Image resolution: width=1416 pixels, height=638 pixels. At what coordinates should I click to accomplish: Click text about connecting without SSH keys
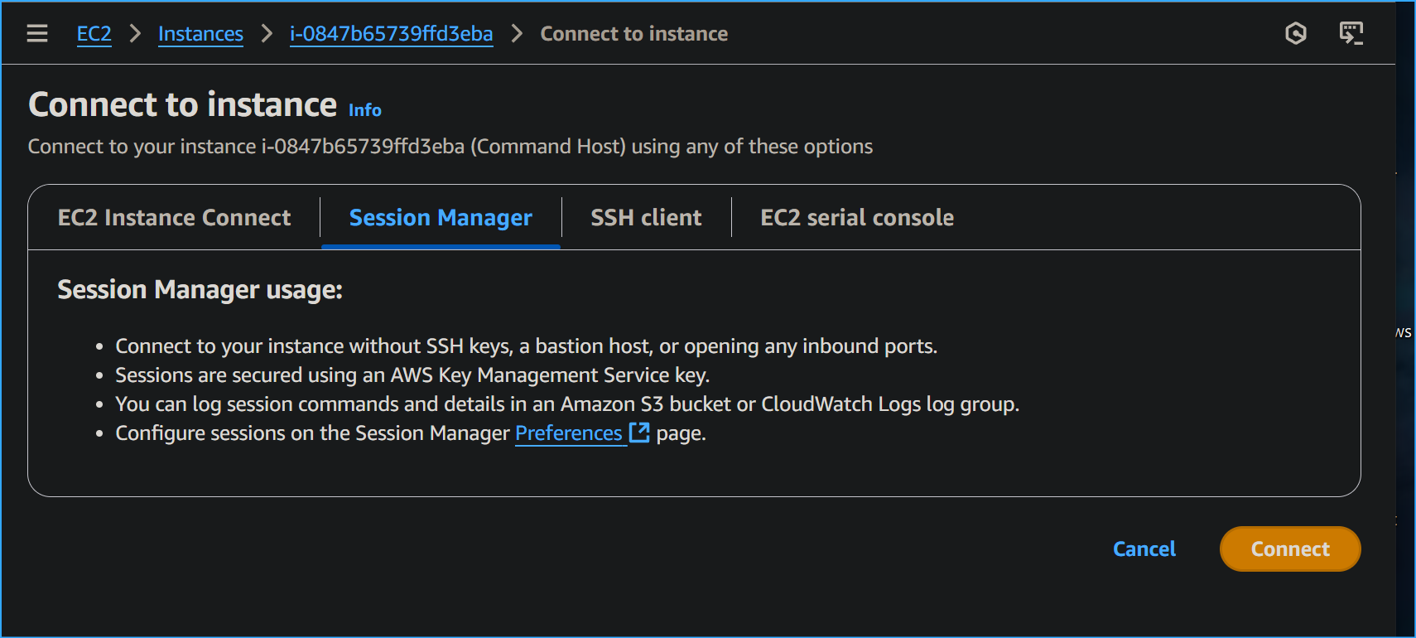(x=526, y=346)
